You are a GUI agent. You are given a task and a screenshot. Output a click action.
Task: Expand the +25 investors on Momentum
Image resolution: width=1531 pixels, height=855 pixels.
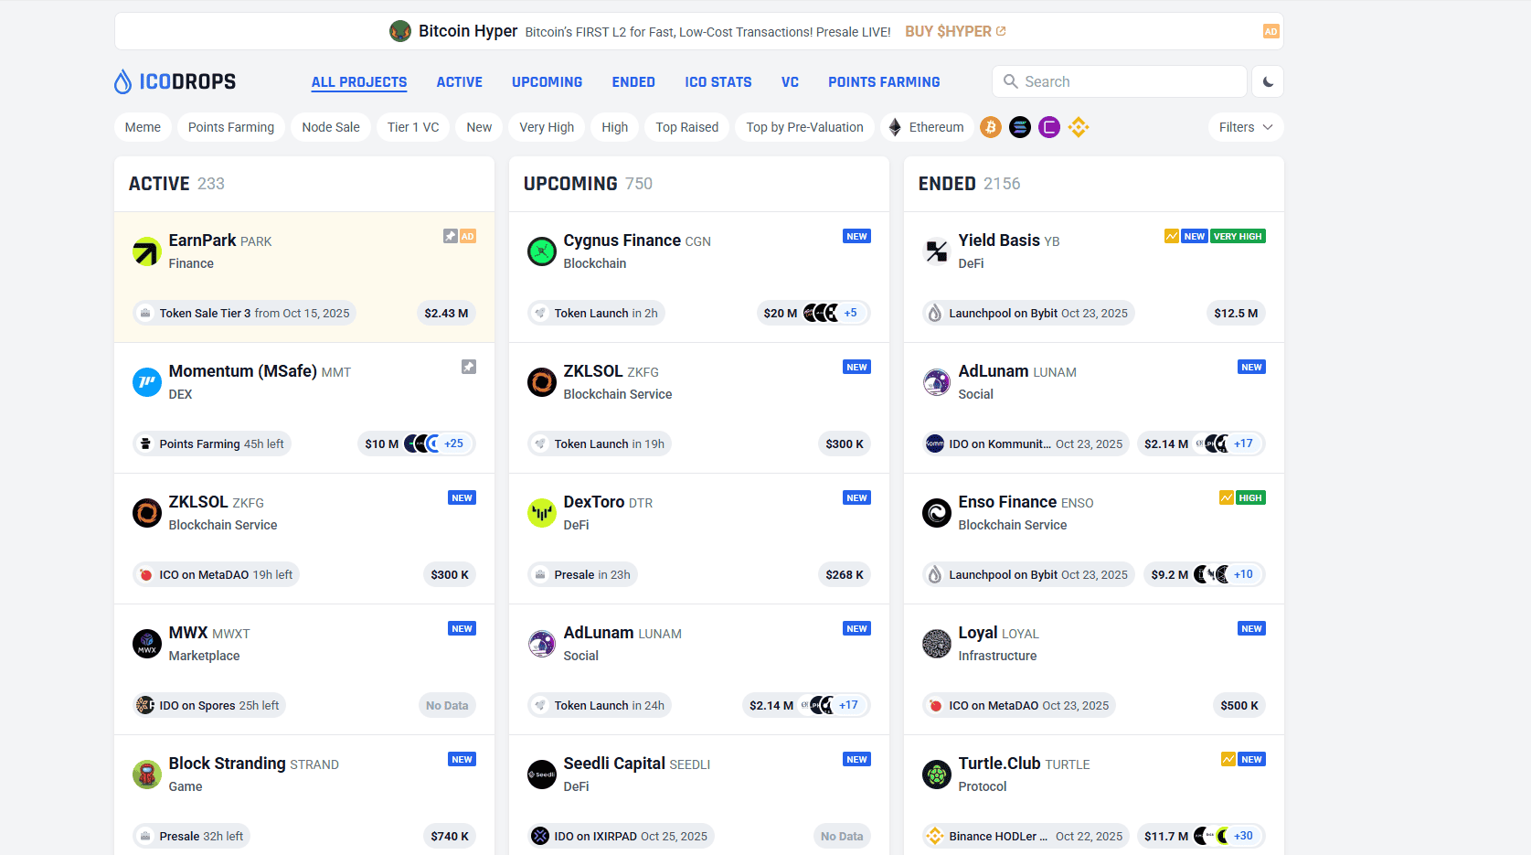point(453,444)
